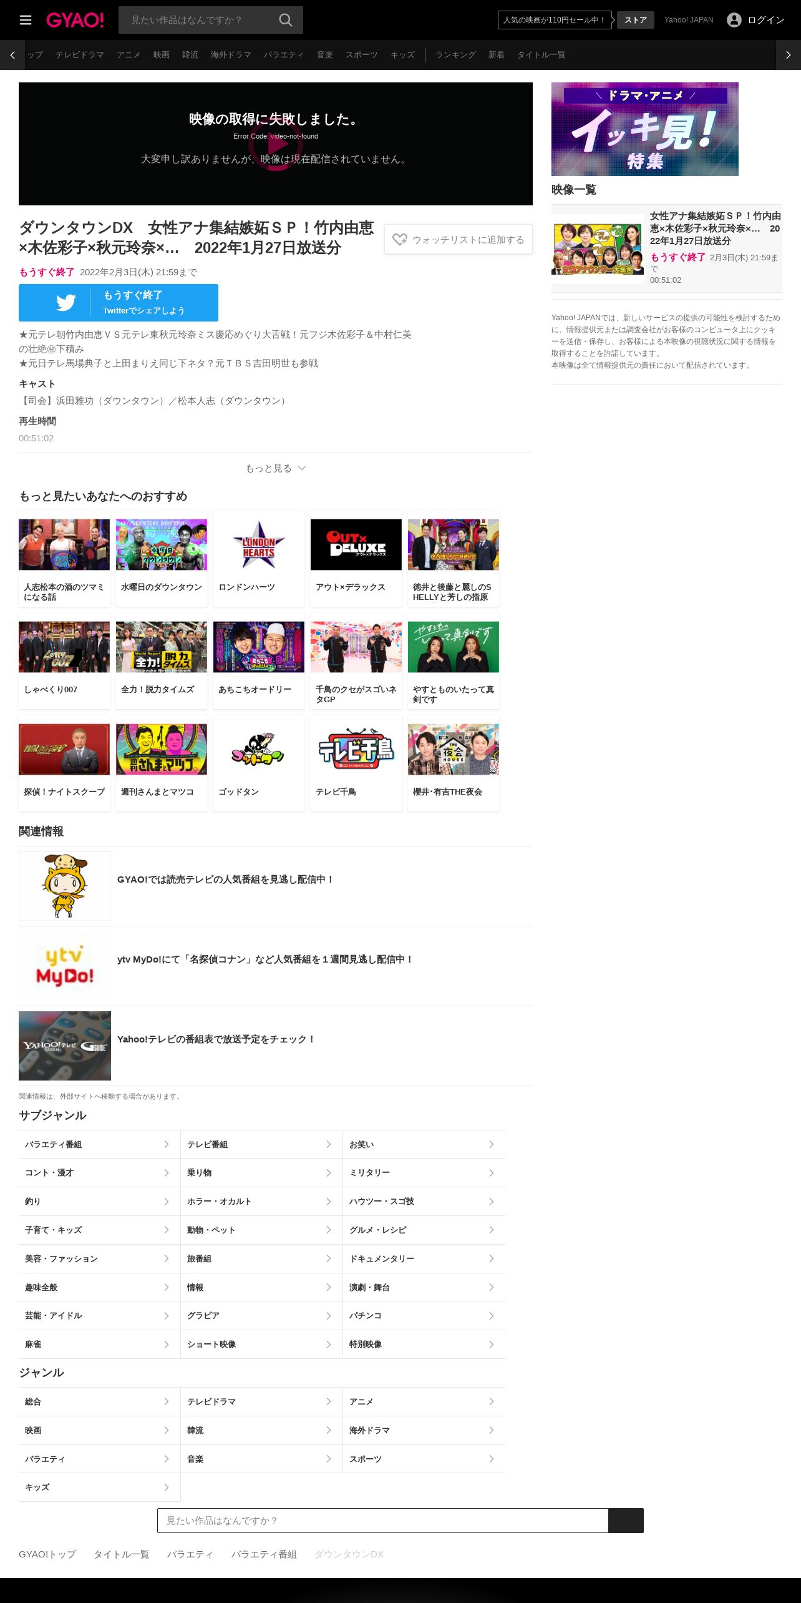Image resolution: width=801 pixels, height=1603 pixels.
Task: Select アニメ in navigation
Action: [129, 55]
